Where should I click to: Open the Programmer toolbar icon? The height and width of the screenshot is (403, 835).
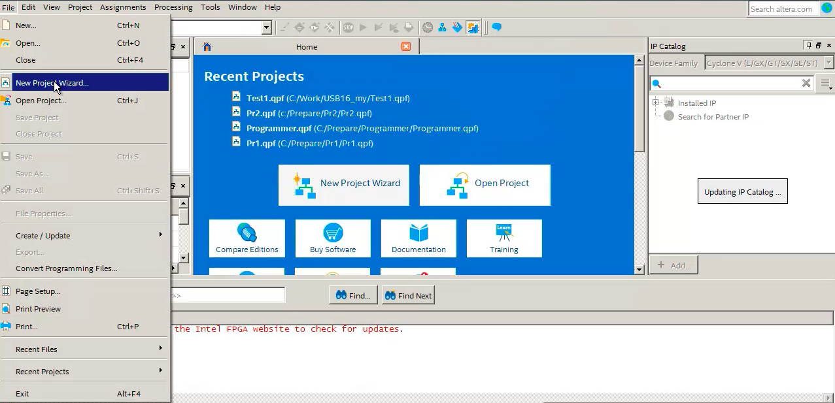click(x=457, y=27)
